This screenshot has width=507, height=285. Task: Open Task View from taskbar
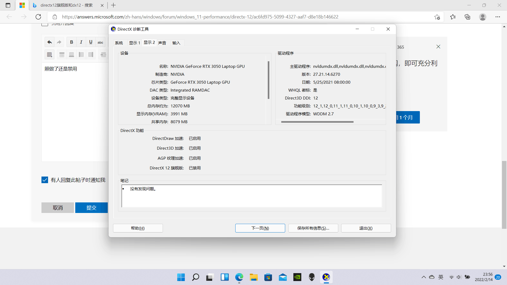[210, 277]
